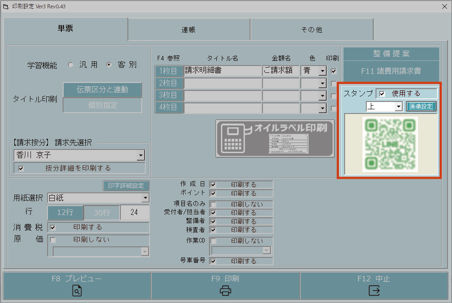The width and height of the screenshot is (452, 303).
Task: Open the 1枚目 color dropdown showing 青
Action: point(322,71)
